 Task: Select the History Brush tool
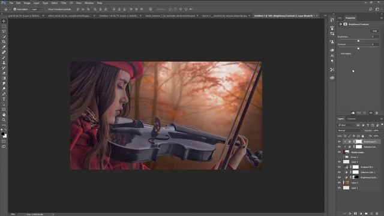tap(4, 68)
